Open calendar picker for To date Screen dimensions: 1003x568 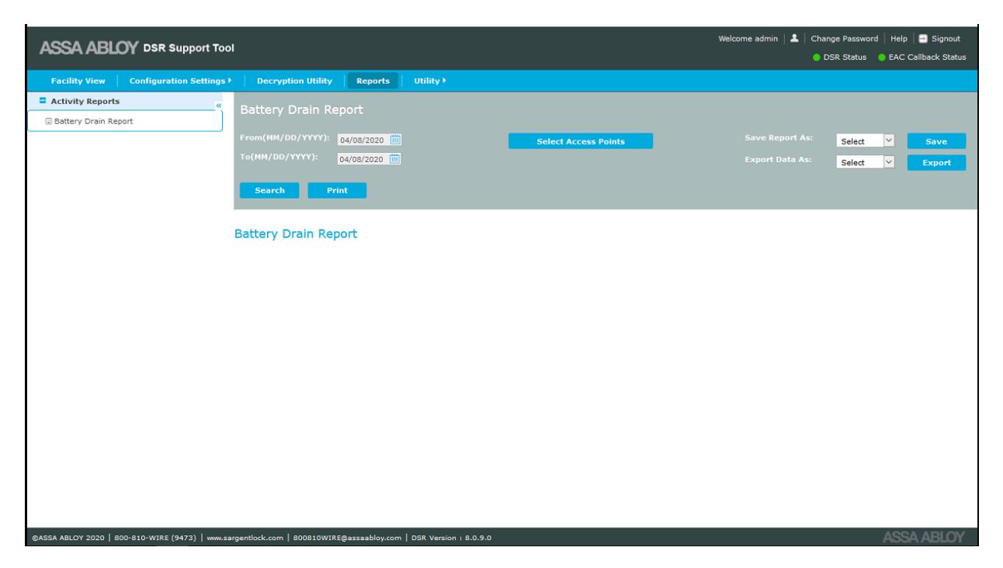tap(394, 159)
